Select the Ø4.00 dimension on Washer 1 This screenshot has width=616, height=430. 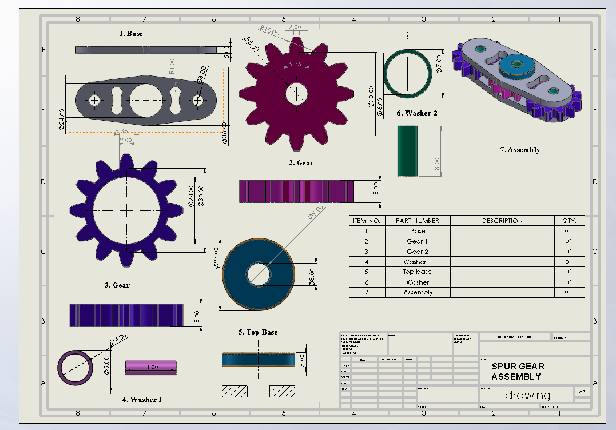click(118, 340)
